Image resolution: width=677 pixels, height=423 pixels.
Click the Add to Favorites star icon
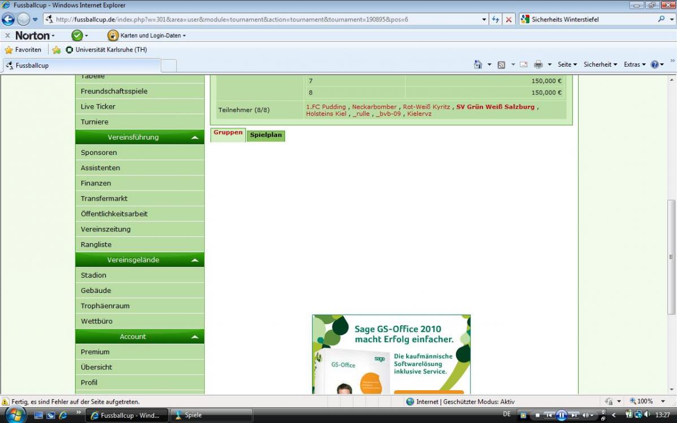tap(57, 50)
